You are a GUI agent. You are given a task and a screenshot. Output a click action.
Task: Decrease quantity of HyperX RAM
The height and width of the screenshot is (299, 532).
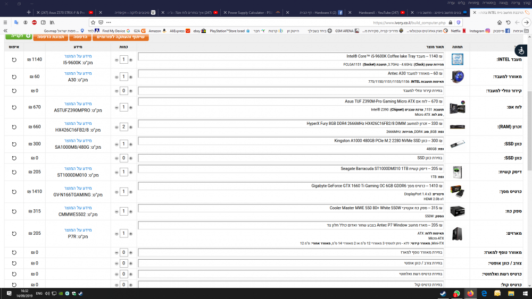[x=117, y=127]
